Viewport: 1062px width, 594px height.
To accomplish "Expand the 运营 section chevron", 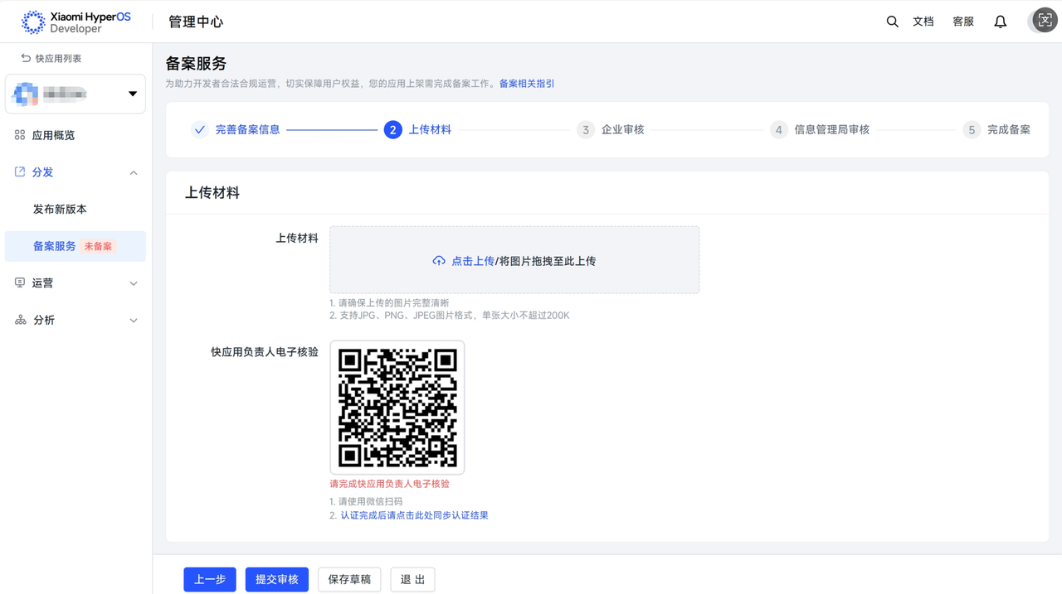I will pyautogui.click(x=134, y=283).
